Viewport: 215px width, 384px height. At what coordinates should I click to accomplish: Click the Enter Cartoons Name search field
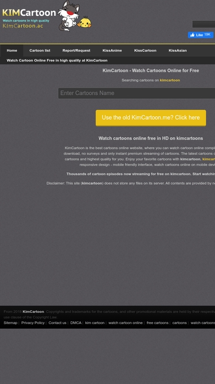click(136, 93)
